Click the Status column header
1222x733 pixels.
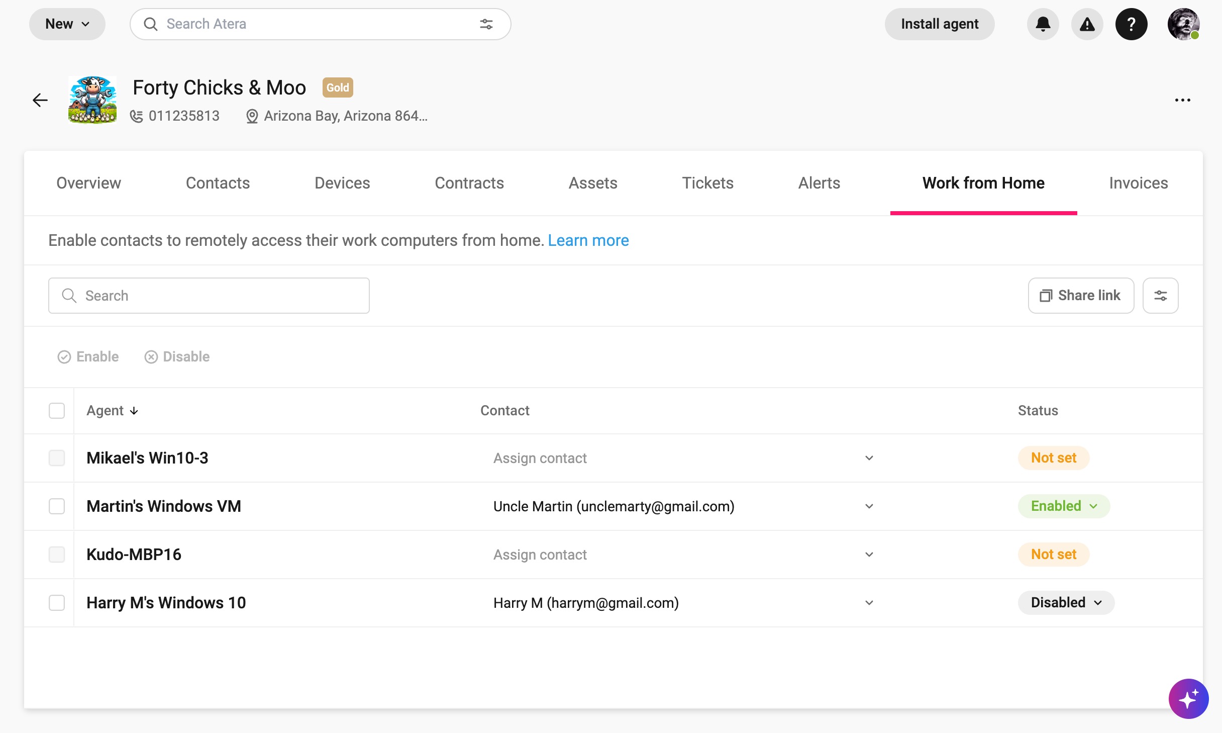[1038, 411]
